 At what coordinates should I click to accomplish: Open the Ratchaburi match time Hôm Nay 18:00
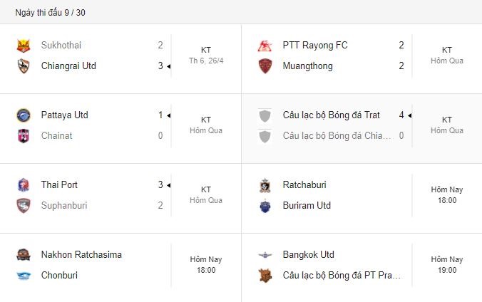pyautogui.click(x=447, y=195)
